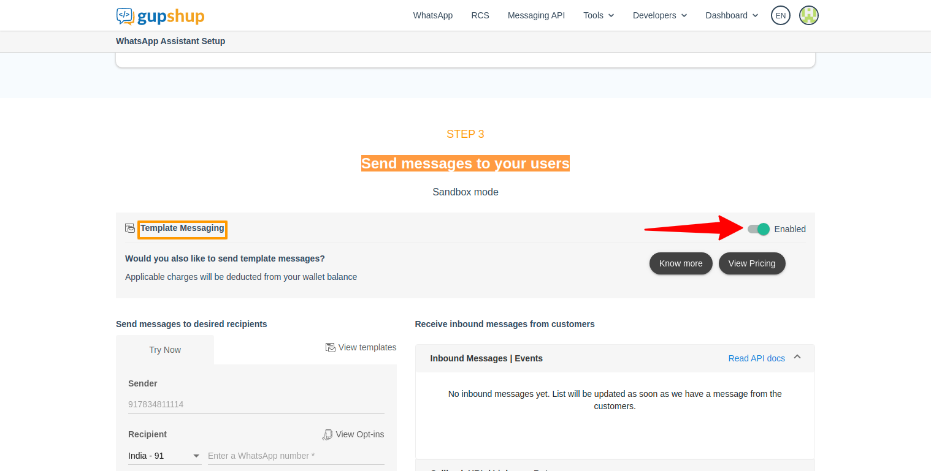Click the WhatsApp Assistant Setup title
The height and width of the screenshot is (471, 931).
click(x=170, y=41)
